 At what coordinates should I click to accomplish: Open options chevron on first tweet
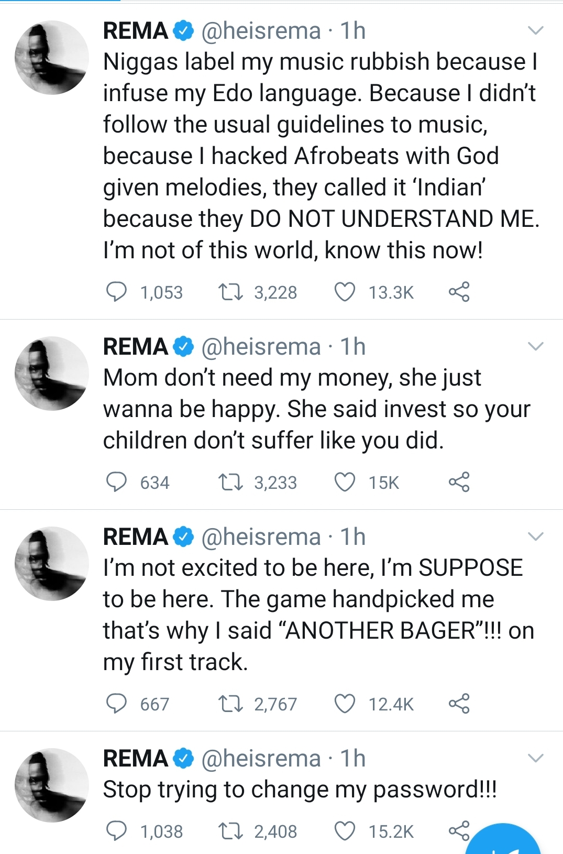(x=535, y=30)
